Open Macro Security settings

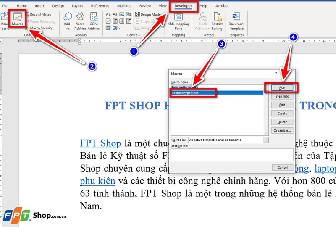coord(39,28)
